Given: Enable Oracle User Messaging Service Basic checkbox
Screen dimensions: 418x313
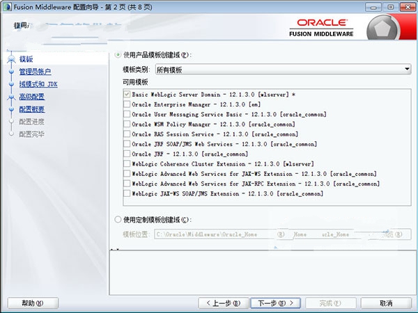Looking at the screenshot, I should pyautogui.click(x=127, y=114).
